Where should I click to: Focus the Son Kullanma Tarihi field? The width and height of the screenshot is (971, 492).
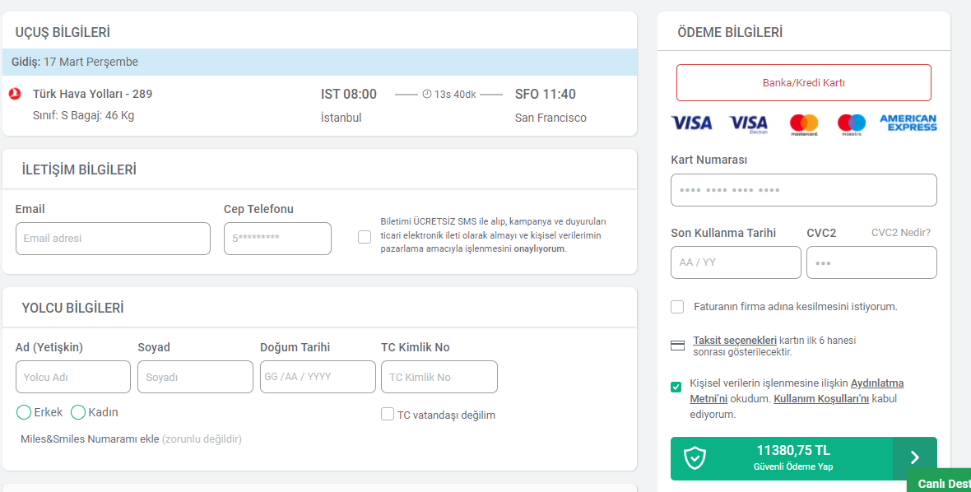(x=736, y=262)
